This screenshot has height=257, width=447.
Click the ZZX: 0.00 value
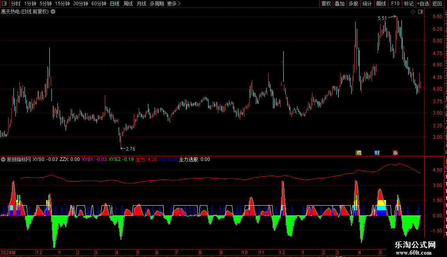tap(70, 159)
